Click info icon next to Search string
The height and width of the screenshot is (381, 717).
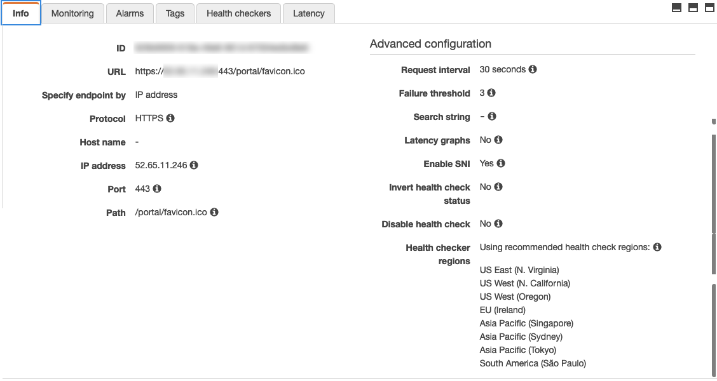coord(492,116)
